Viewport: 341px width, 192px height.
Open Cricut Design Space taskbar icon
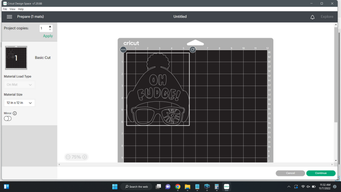[x=226, y=187]
